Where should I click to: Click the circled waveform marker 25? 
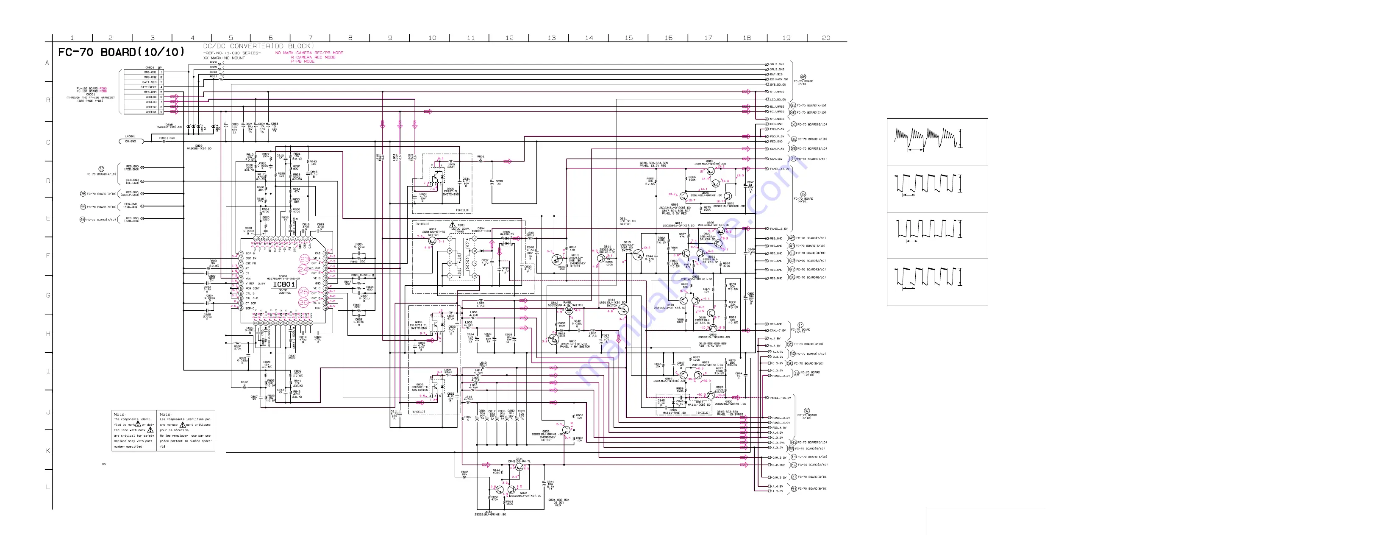[x=304, y=292]
